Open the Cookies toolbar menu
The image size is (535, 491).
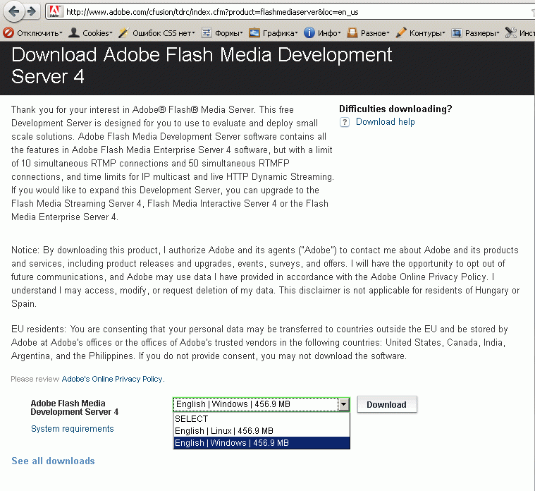[x=97, y=33]
